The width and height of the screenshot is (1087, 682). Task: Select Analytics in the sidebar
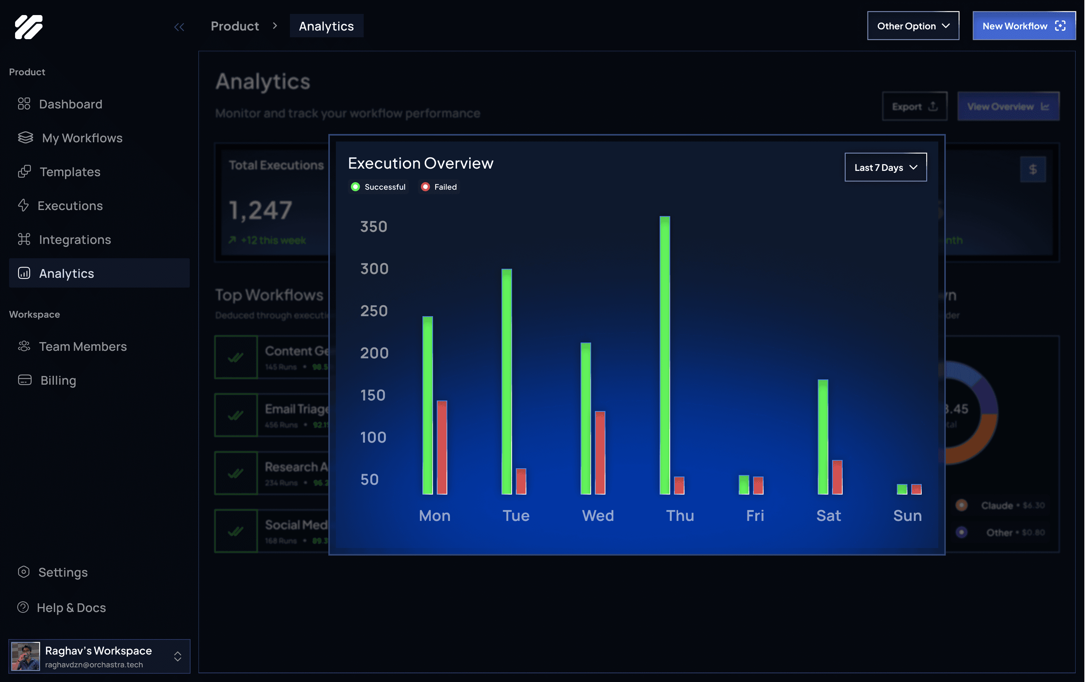pyautogui.click(x=99, y=273)
